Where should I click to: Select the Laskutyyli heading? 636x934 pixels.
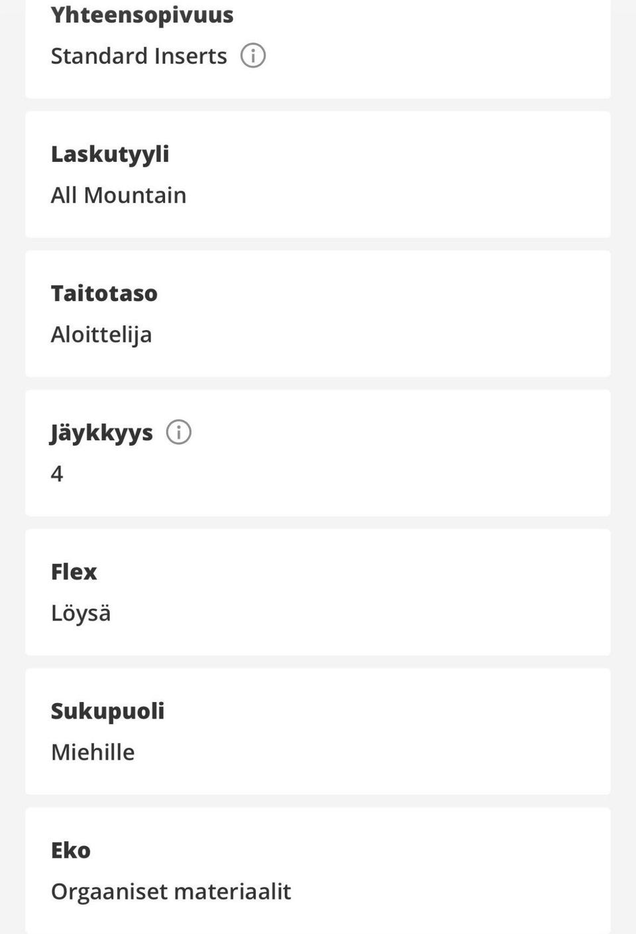coord(110,154)
